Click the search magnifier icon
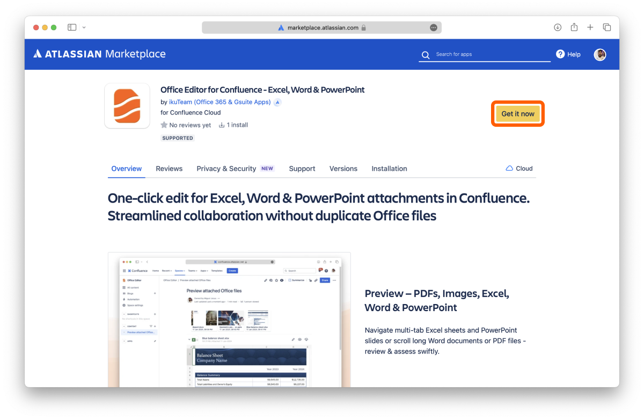Image resolution: width=644 pixels, height=419 pixels. pos(426,55)
